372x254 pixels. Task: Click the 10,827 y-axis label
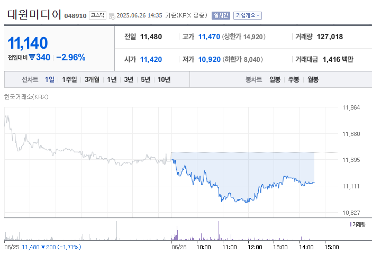pos(351,213)
